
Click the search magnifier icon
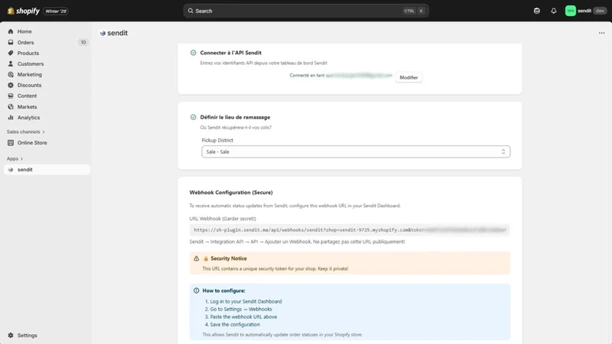[190, 11]
